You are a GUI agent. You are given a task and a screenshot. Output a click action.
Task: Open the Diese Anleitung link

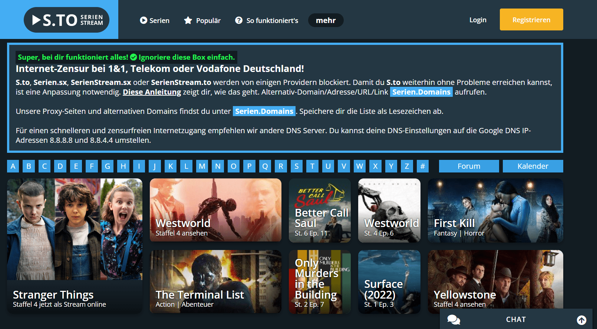click(x=152, y=92)
